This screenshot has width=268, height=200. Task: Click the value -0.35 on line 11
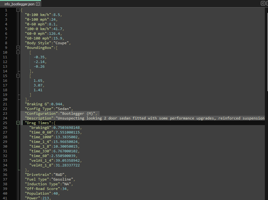(x=39, y=57)
